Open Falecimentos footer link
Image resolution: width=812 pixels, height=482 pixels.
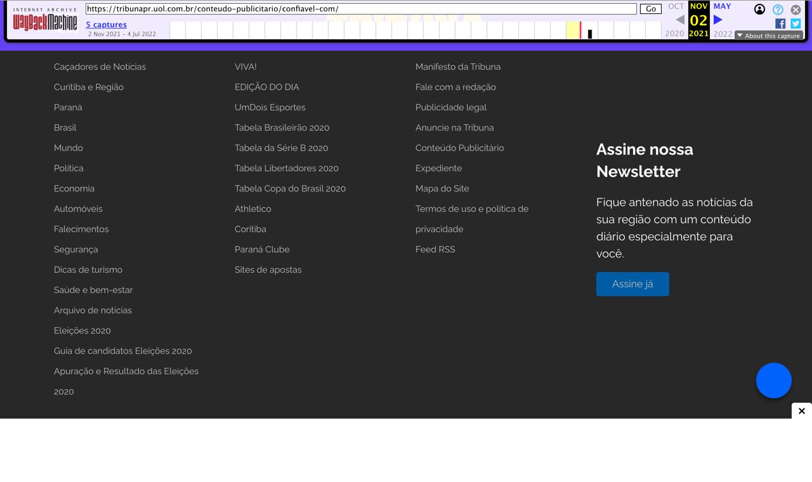coord(81,229)
